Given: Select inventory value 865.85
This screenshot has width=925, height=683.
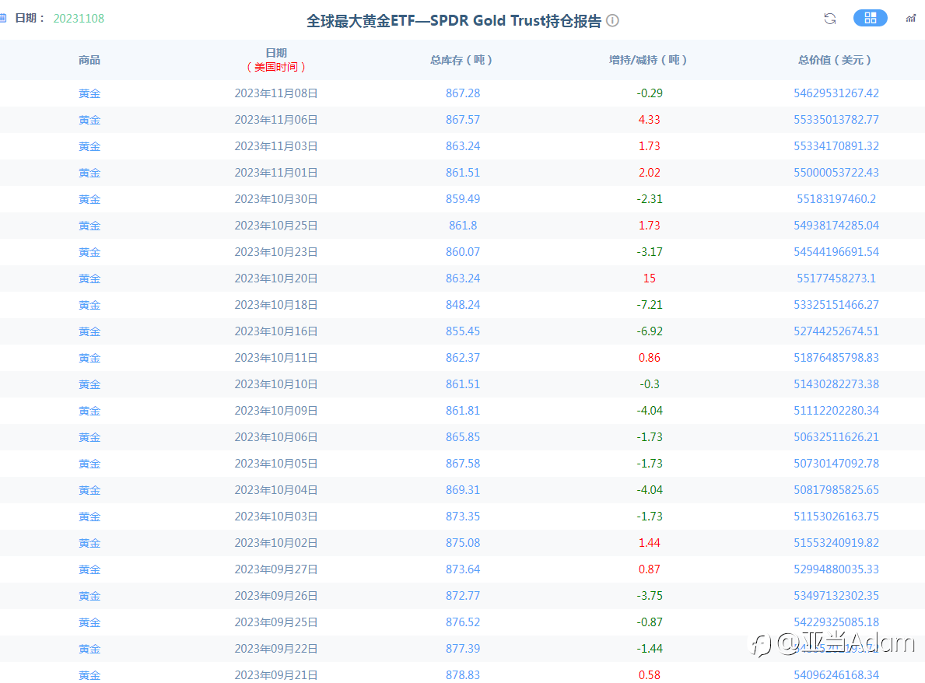Looking at the screenshot, I should click(x=462, y=437).
